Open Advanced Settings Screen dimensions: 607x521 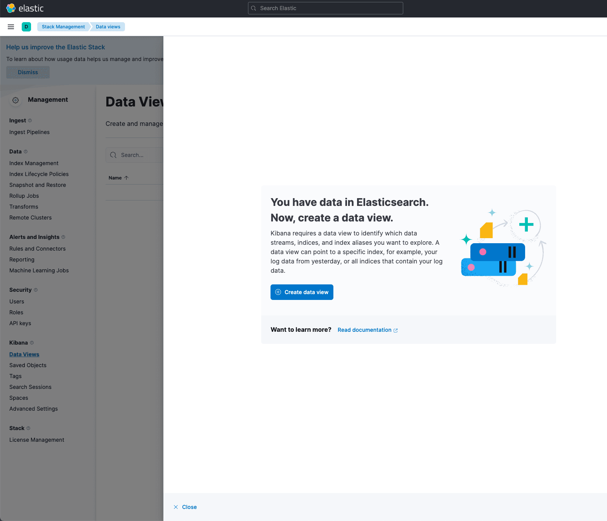[x=33, y=409]
